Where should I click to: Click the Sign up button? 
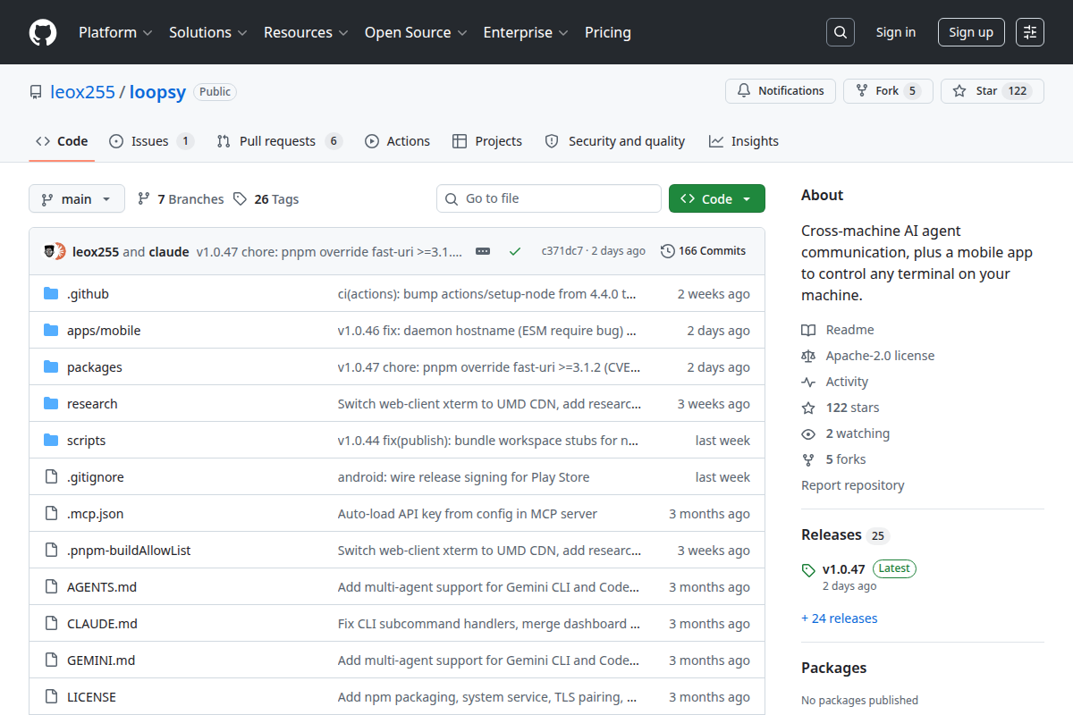(971, 32)
